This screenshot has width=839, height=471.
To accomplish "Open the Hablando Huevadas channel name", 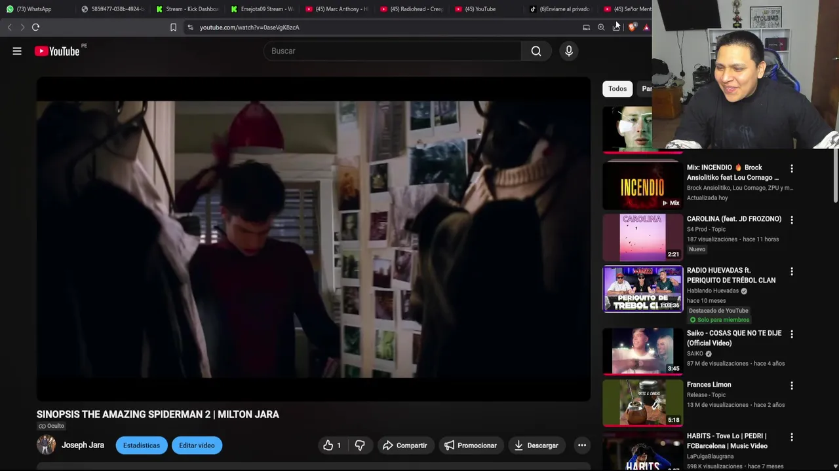I will pos(712,290).
